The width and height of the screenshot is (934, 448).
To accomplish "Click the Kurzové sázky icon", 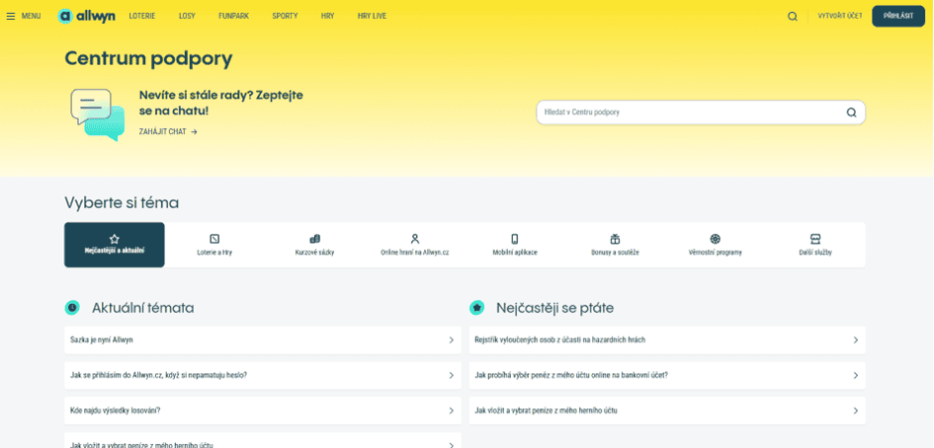I will click(x=315, y=239).
